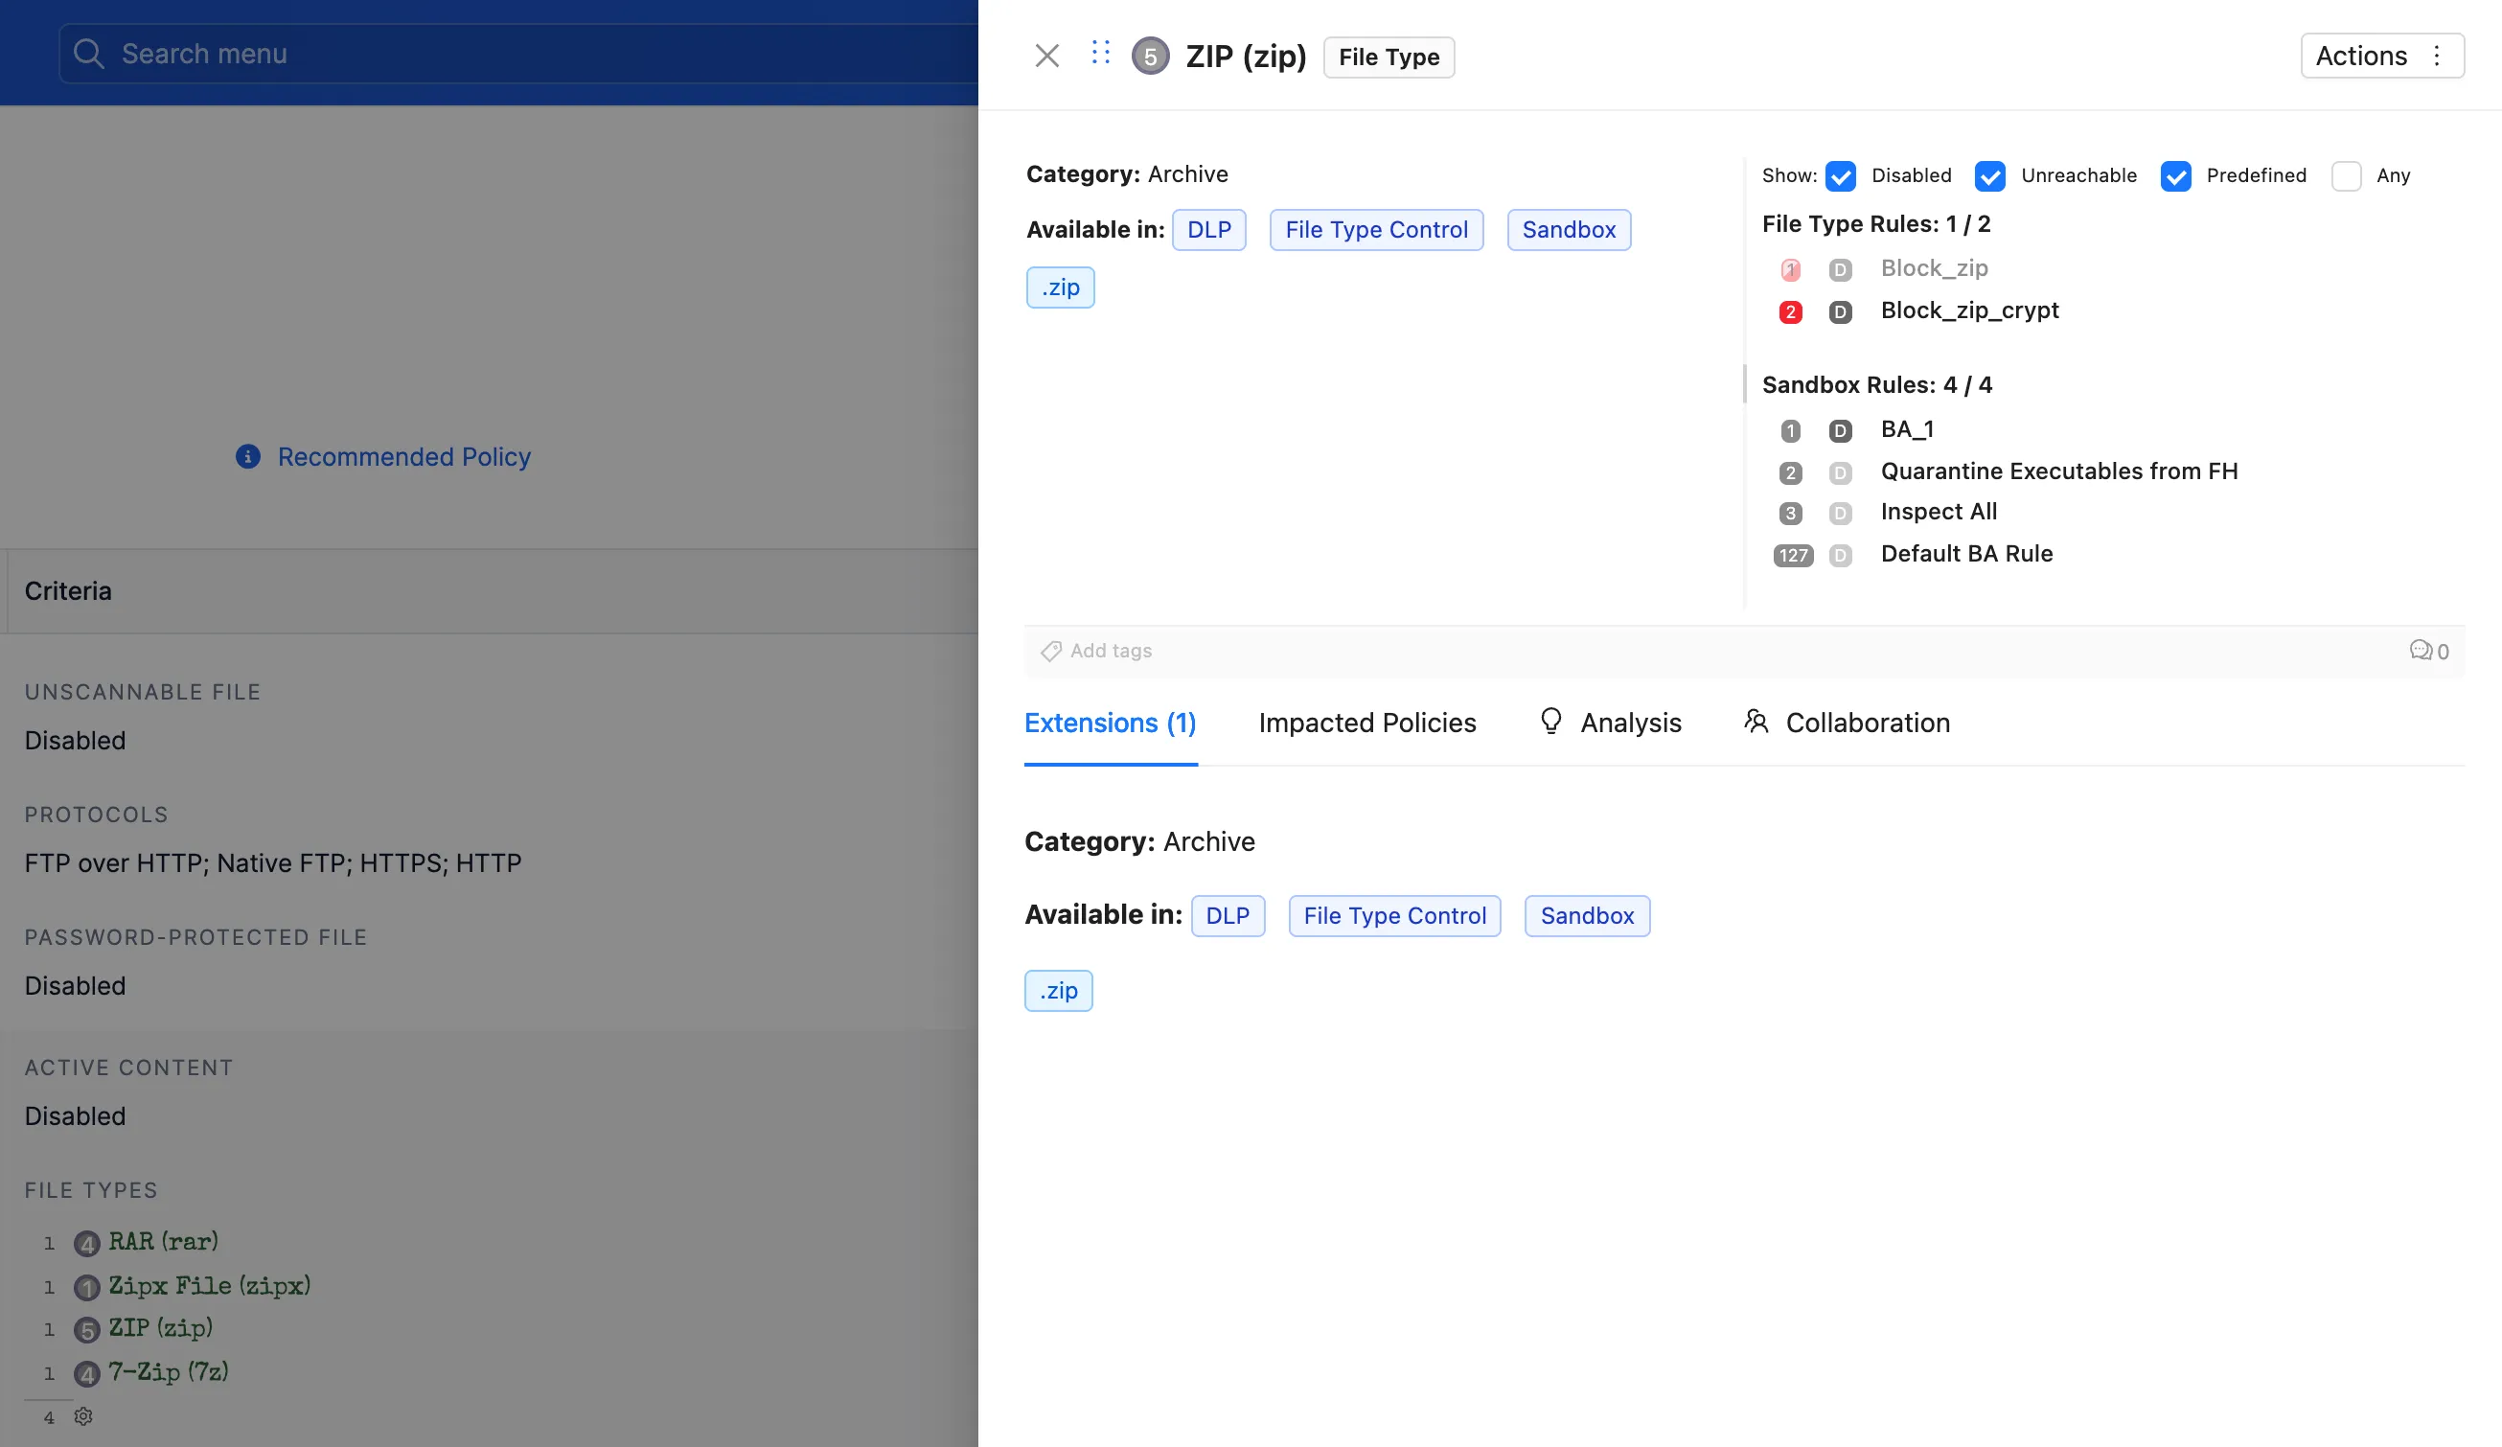This screenshot has width=2502, height=1447.
Task: Click the six-dot drag handle icon
Action: [x=1100, y=53]
